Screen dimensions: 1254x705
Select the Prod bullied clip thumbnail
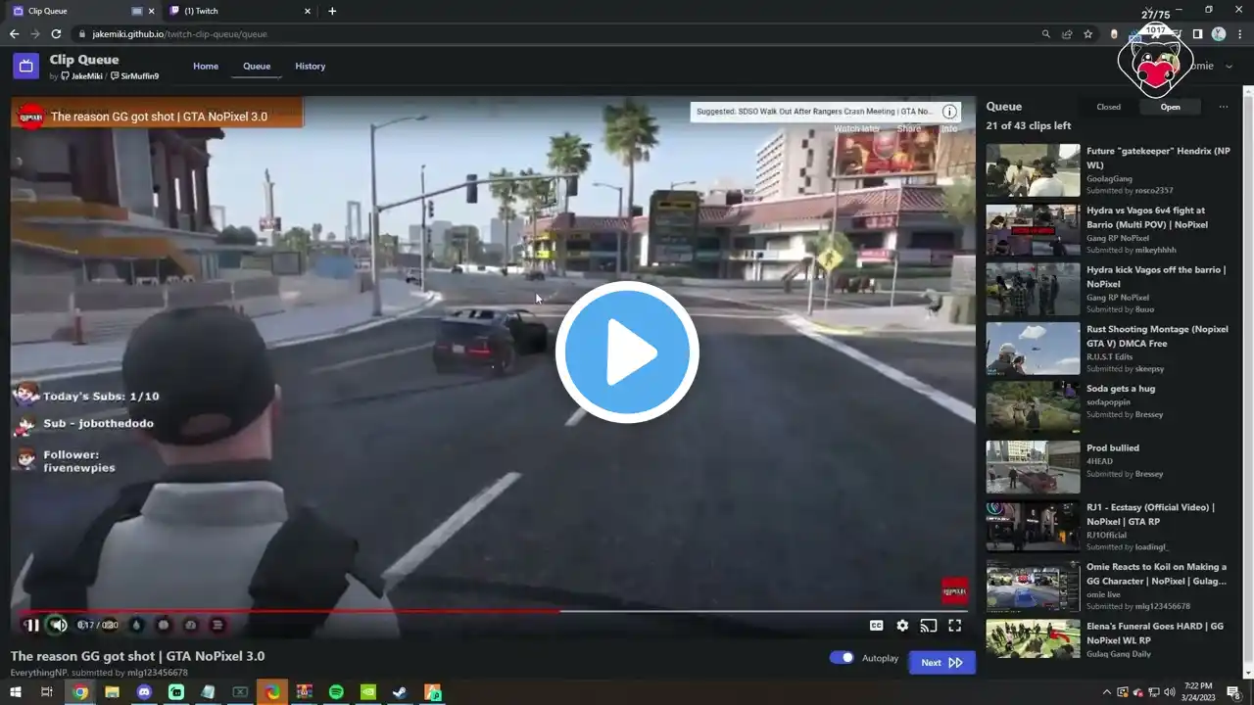pyautogui.click(x=1033, y=467)
